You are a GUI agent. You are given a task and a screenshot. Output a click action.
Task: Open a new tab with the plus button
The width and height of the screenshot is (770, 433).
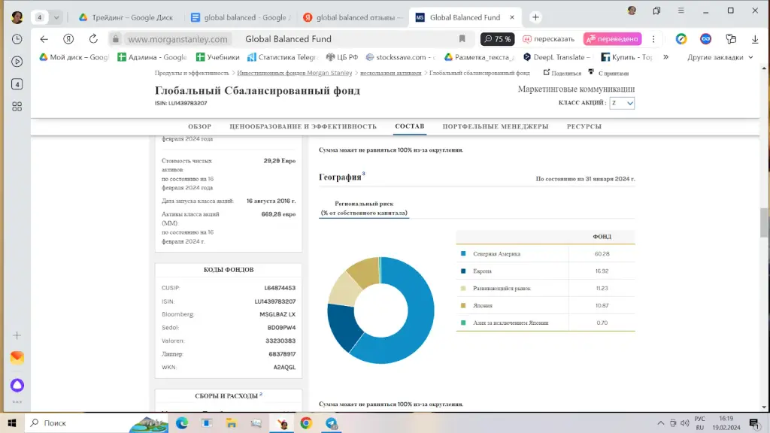tap(535, 17)
